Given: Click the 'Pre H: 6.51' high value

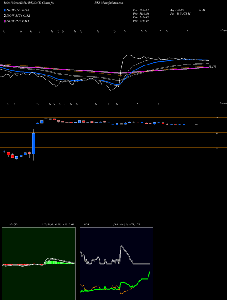Looking at the screenshot, I should [x=141, y=14].
